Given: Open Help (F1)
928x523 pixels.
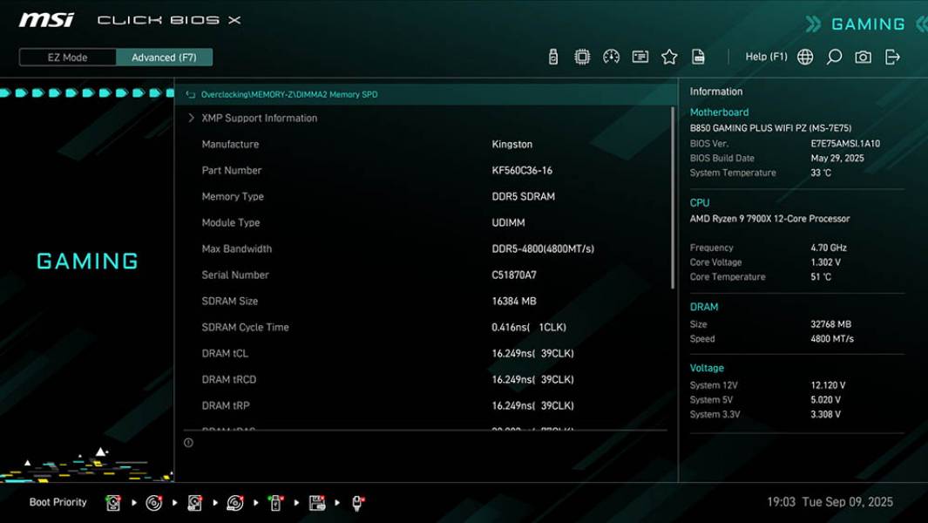Looking at the screenshot, I should (765, 56).
